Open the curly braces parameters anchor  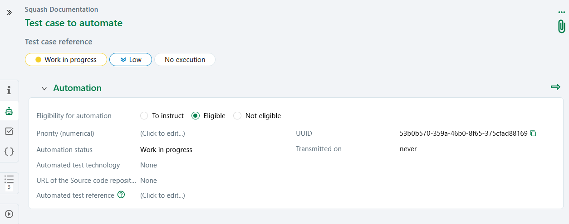click(9, 152)
